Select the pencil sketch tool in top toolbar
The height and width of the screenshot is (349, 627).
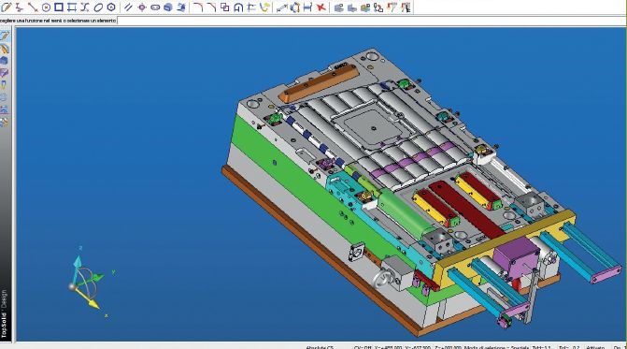(x=7, y=7)
